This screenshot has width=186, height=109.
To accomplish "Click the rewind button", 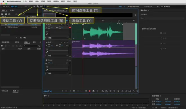I will tap(78, 91).
